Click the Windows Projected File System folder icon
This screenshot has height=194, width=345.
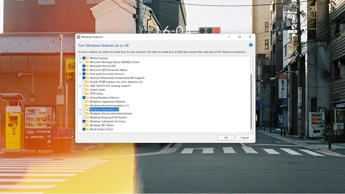(87, 118)
